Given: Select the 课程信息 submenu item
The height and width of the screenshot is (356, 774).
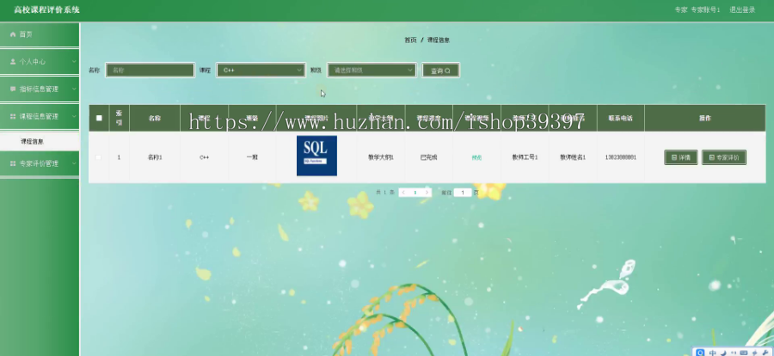Looking at the screenshot, I should coord(40,141).
